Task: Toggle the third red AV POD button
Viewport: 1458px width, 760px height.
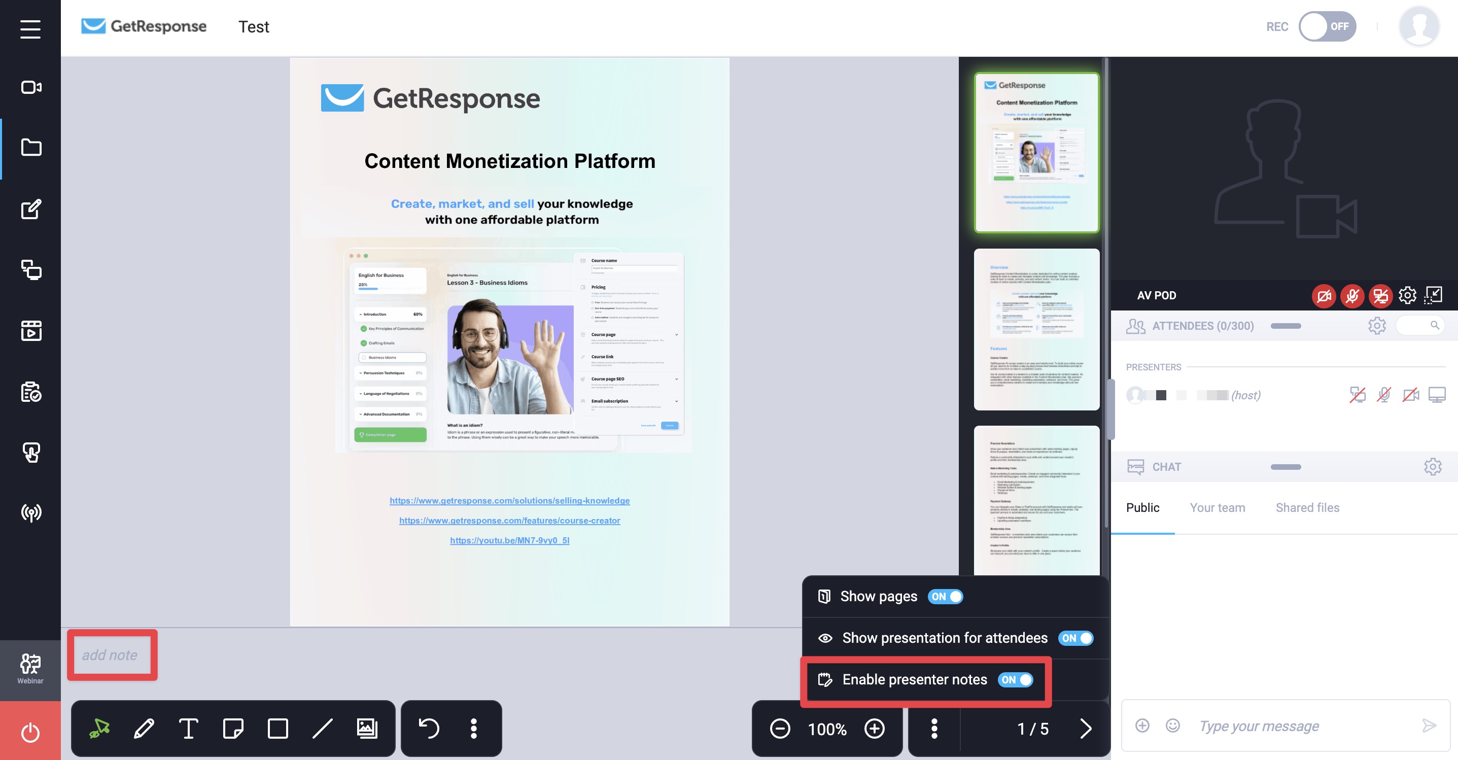Action: tap(1380, 295)
